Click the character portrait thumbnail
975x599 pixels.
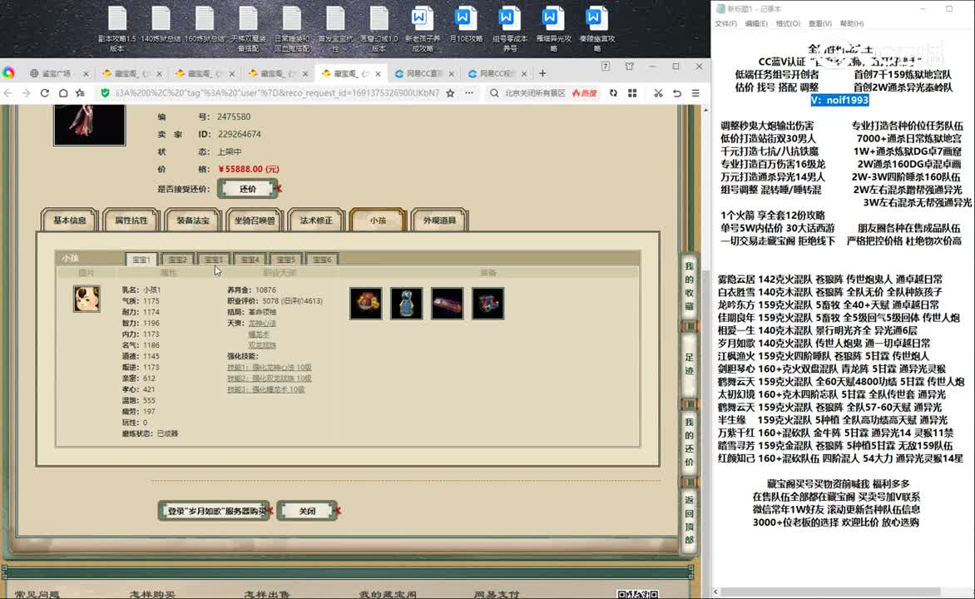point(90,125)
